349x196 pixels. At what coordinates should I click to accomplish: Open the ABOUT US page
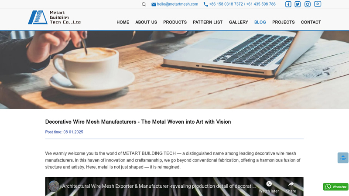point(146,22)
